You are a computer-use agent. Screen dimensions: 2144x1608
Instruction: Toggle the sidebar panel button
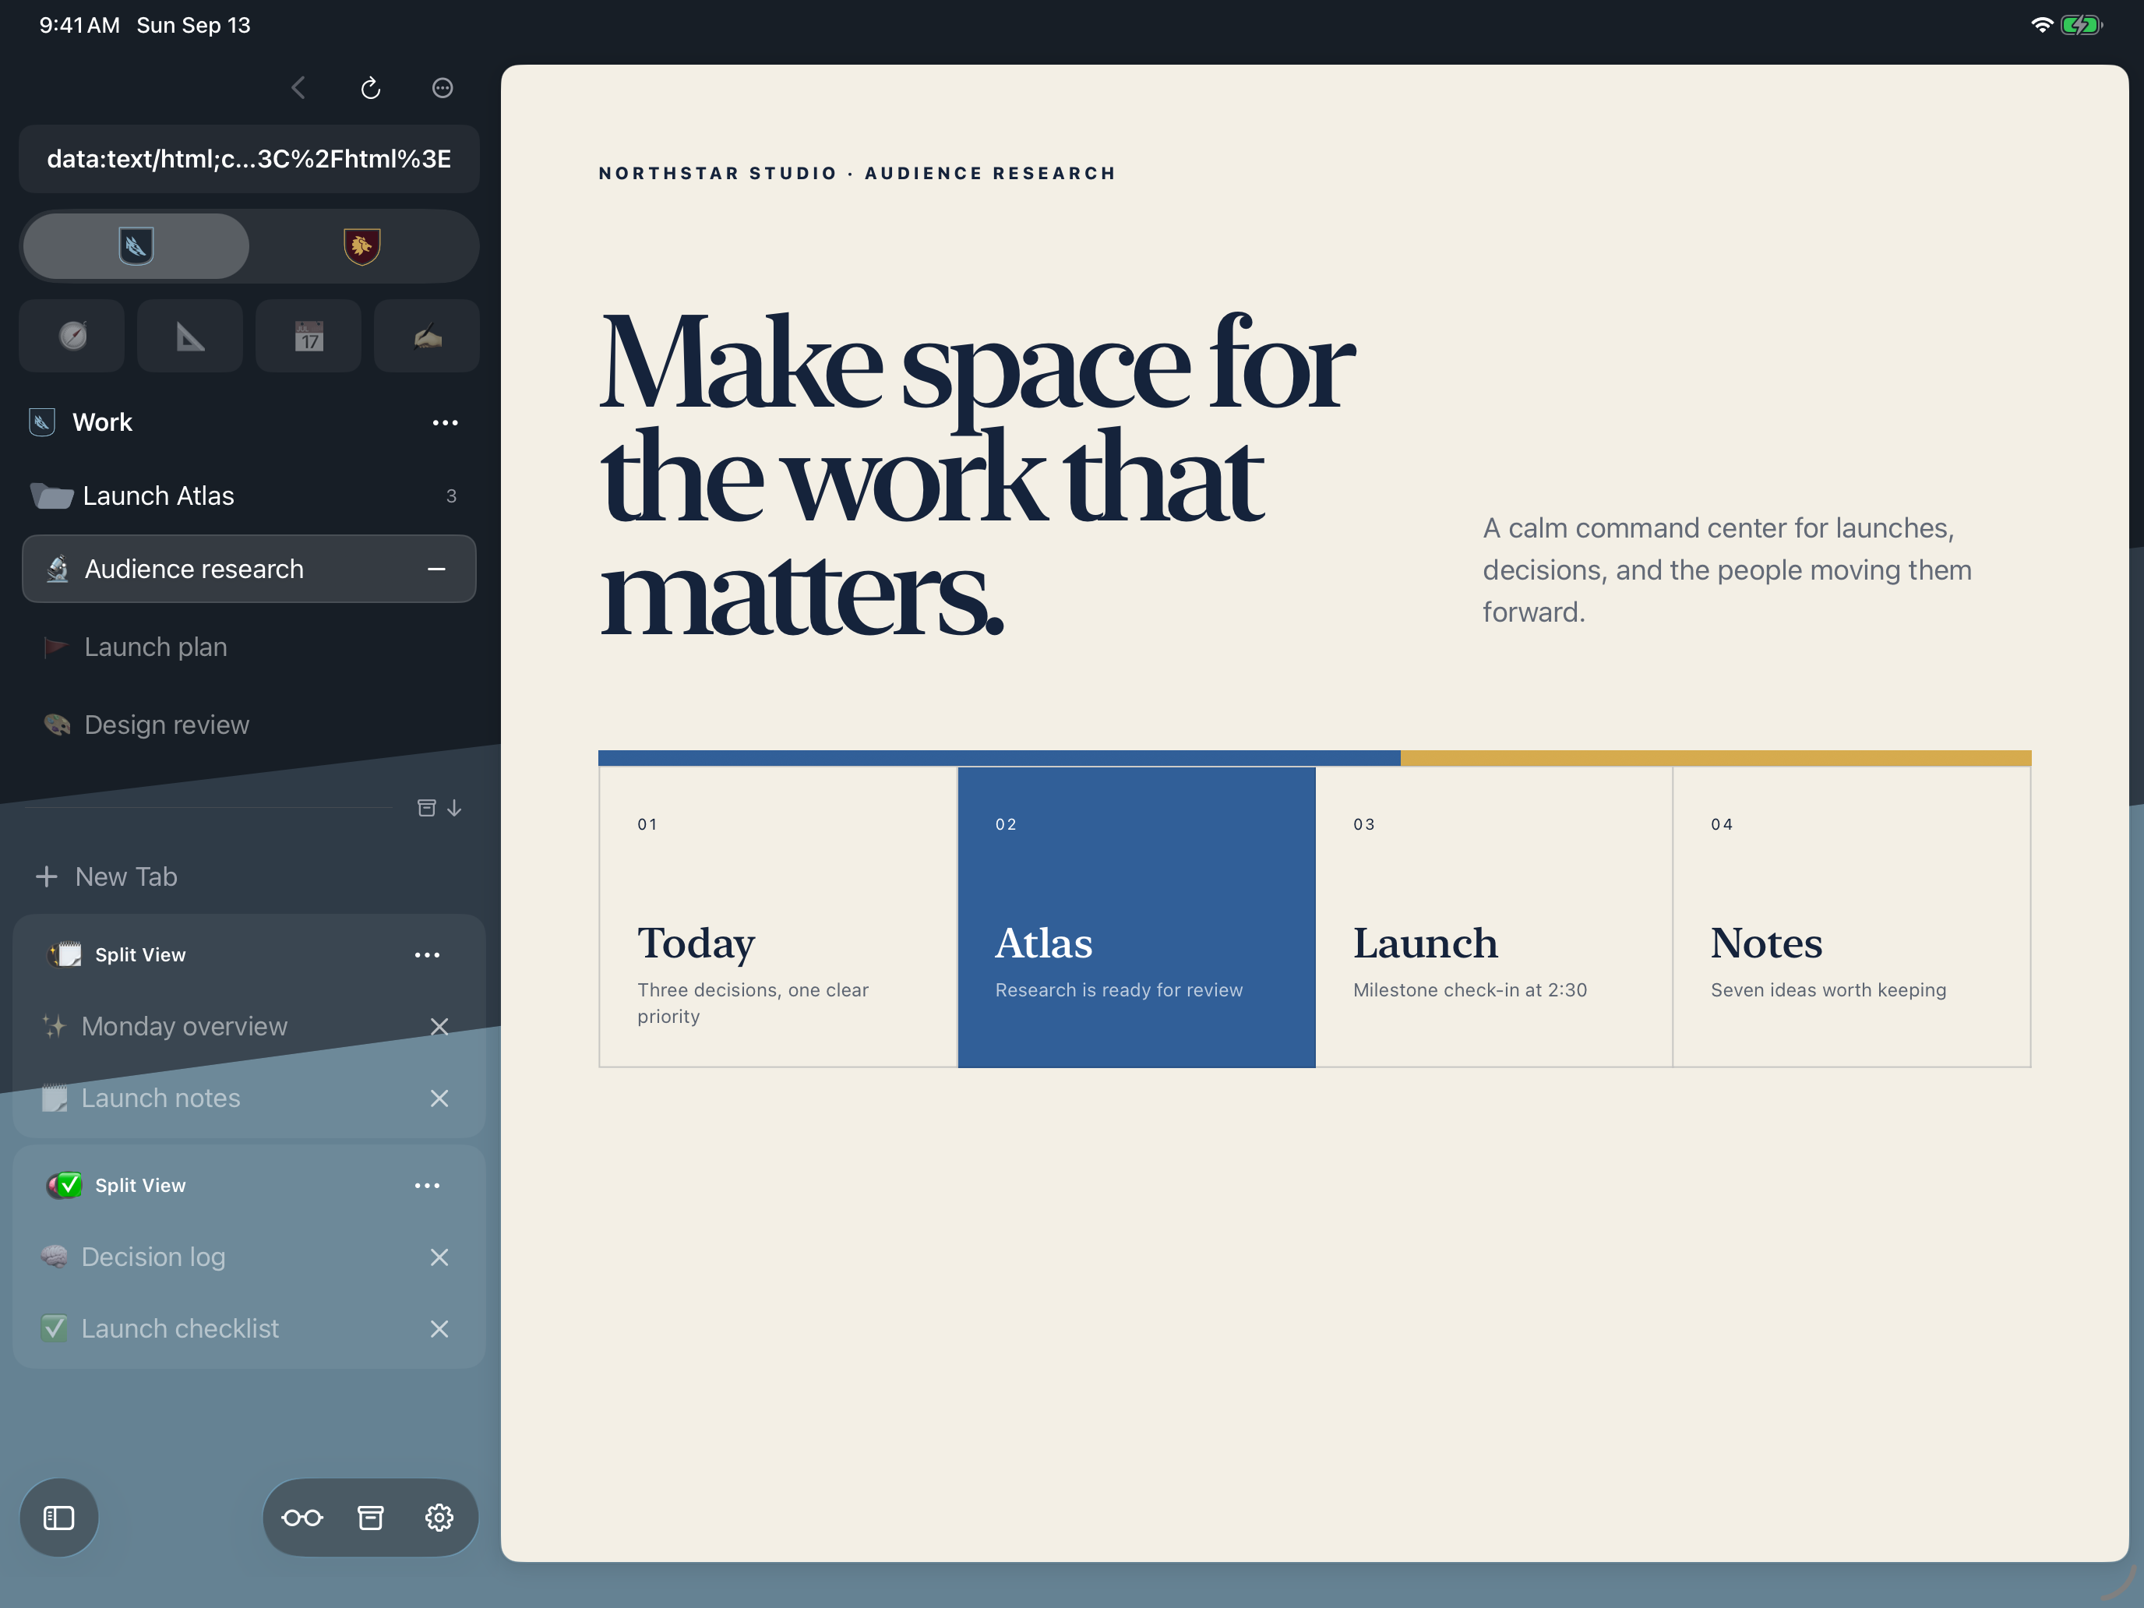[x=59, y=1518]
